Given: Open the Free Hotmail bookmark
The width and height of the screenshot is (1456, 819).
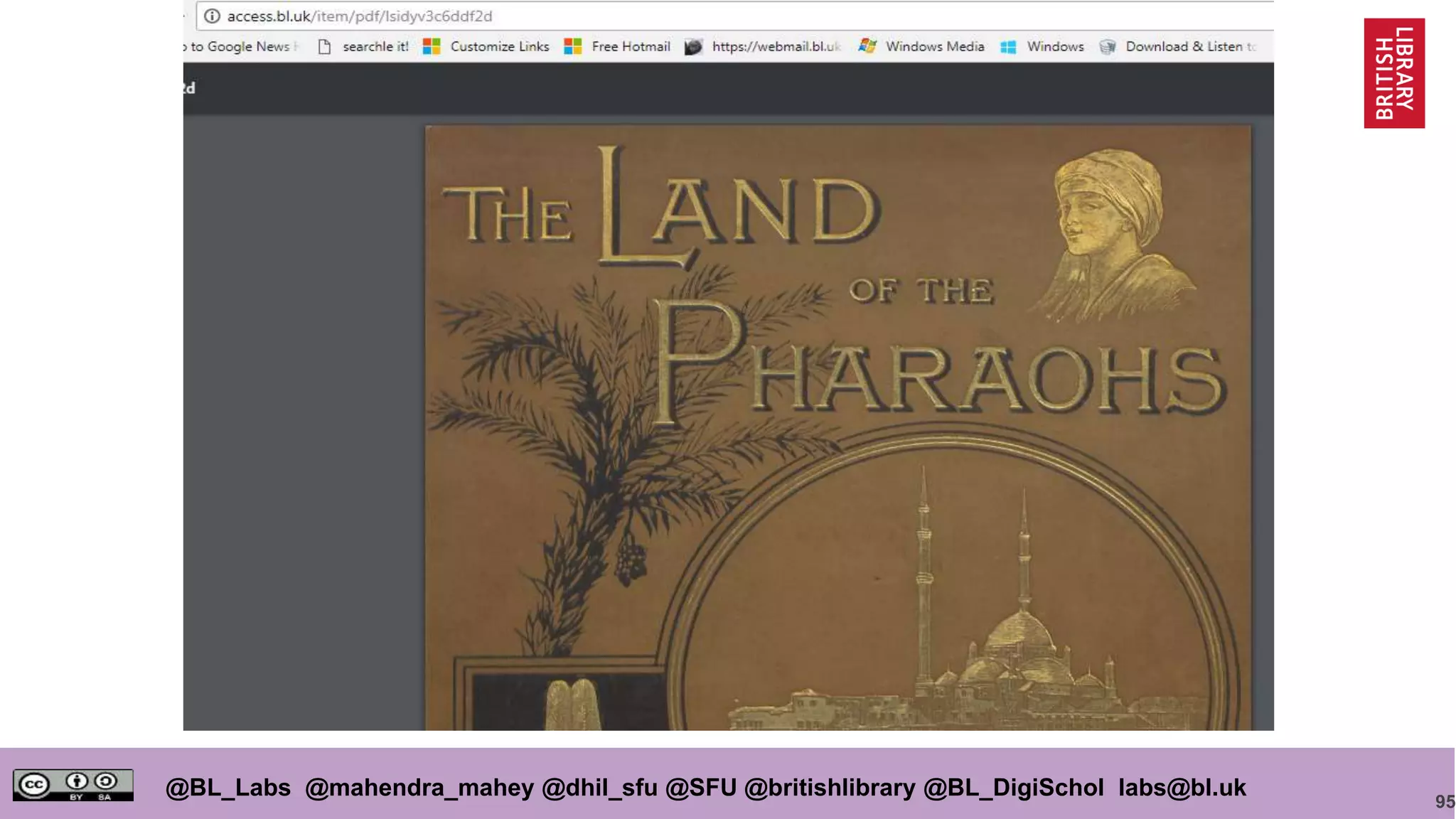Looking at the screenshot, I should point(631,46).
